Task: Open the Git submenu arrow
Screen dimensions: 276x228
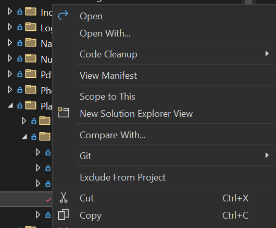Action: [x=267, y=155]
